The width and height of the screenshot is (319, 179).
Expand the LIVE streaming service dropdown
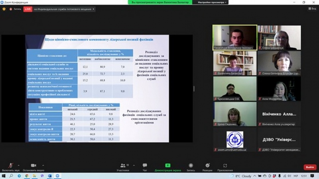coord(93,9)
